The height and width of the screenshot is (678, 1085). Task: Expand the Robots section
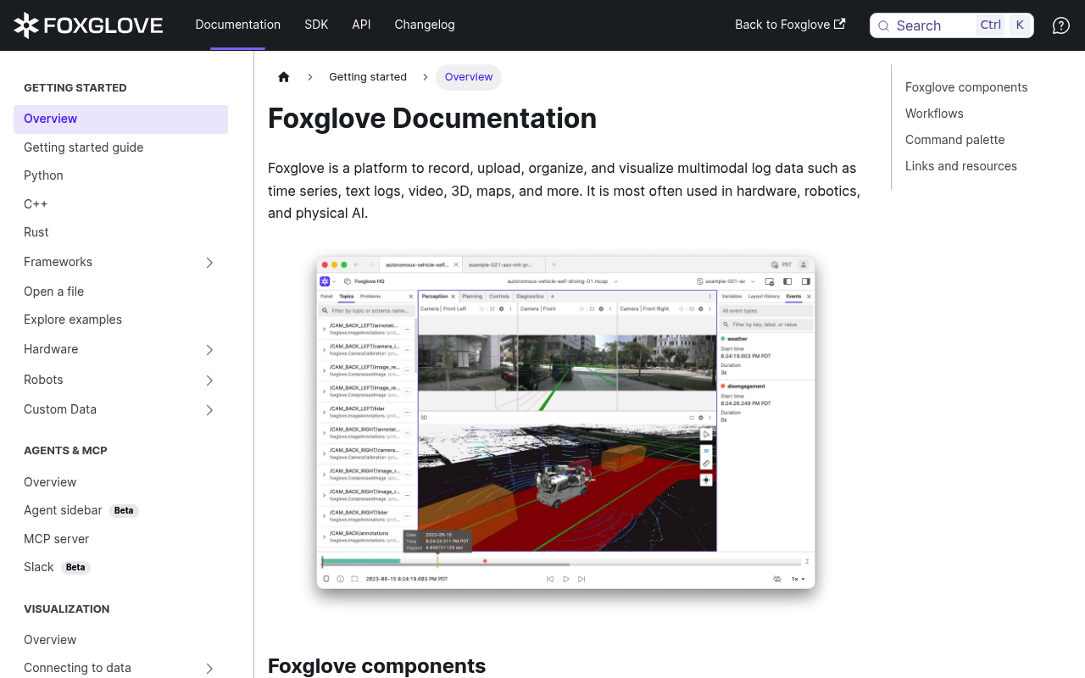click(x=209, y=381)
